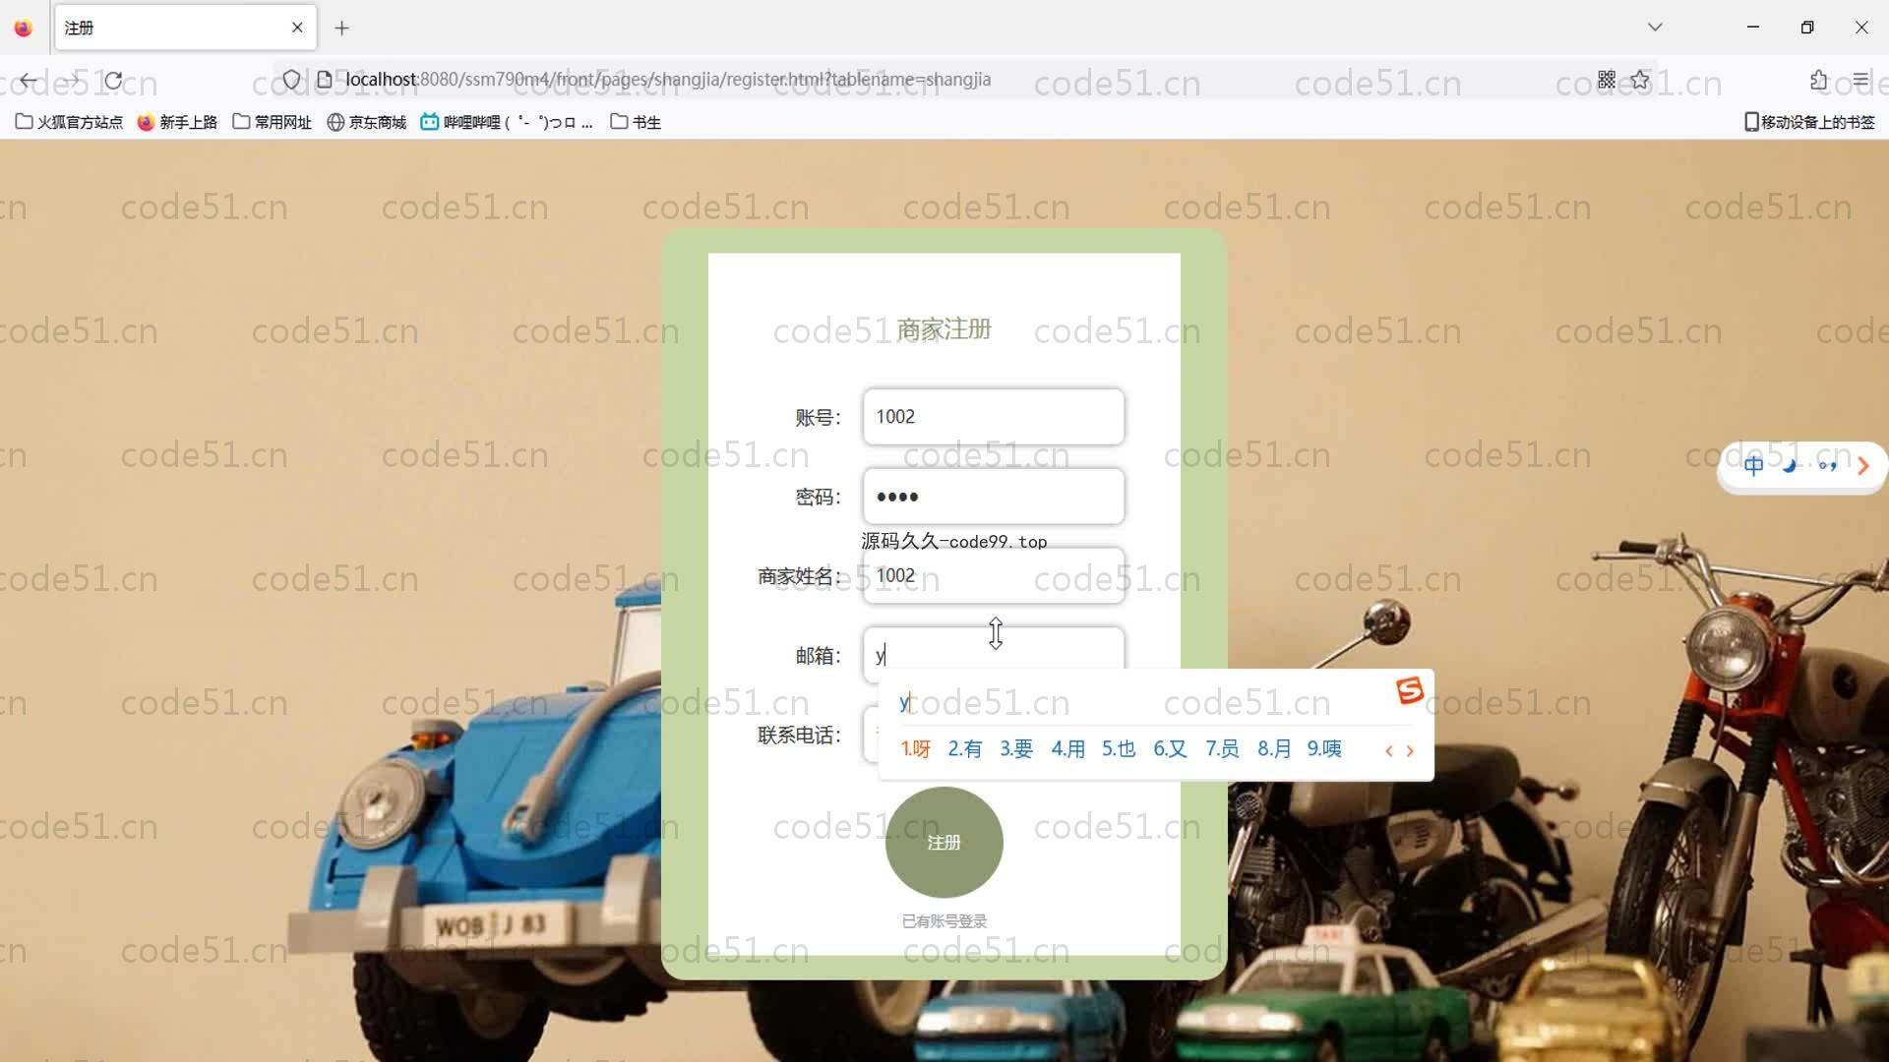Open the extensions puzzle icon
This screenshot has width=1889, height=1062.
pyautogui.click(x=1818, y=80)
